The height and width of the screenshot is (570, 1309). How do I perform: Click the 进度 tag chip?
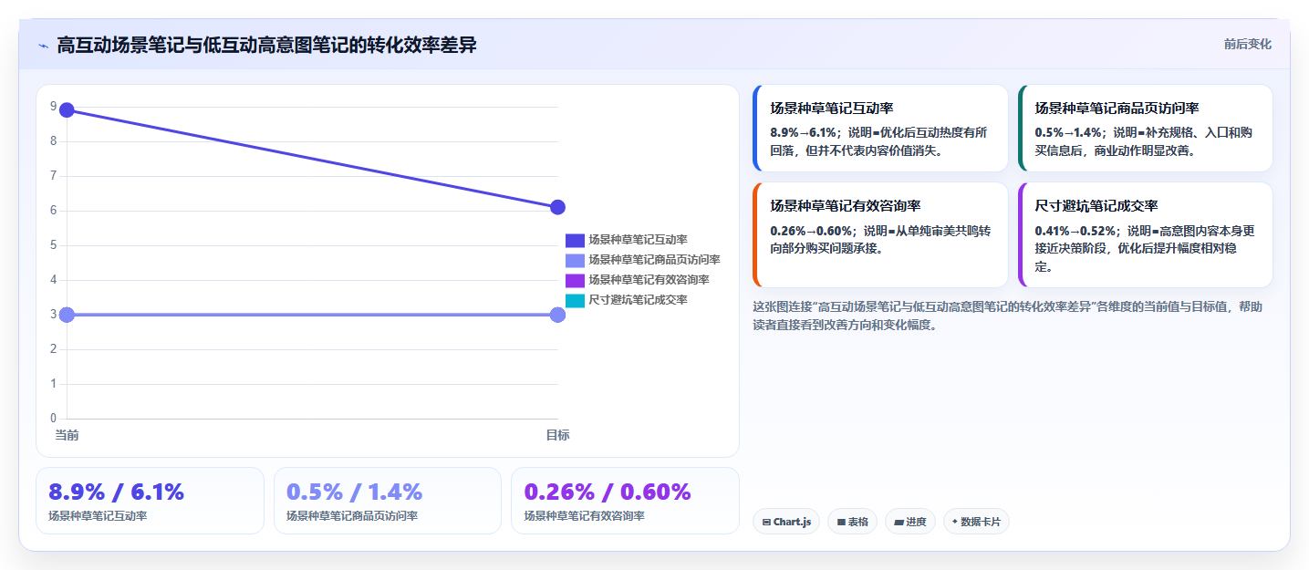click(x=910, y=522)
